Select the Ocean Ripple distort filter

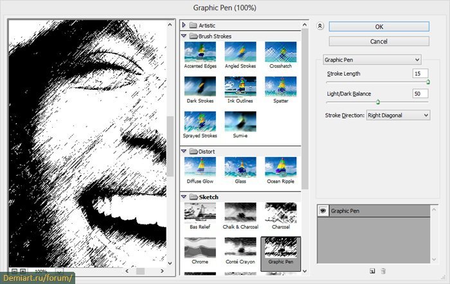(x=280, y=167)
